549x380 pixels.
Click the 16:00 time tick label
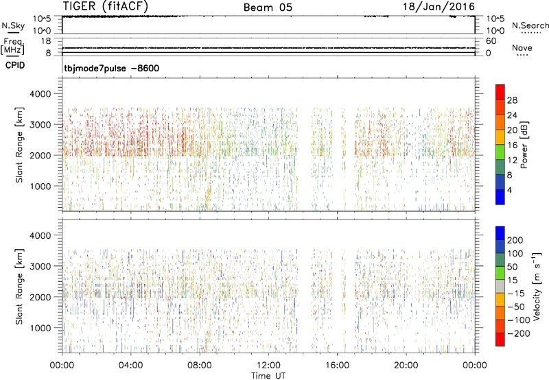click(x=337, y=366)
